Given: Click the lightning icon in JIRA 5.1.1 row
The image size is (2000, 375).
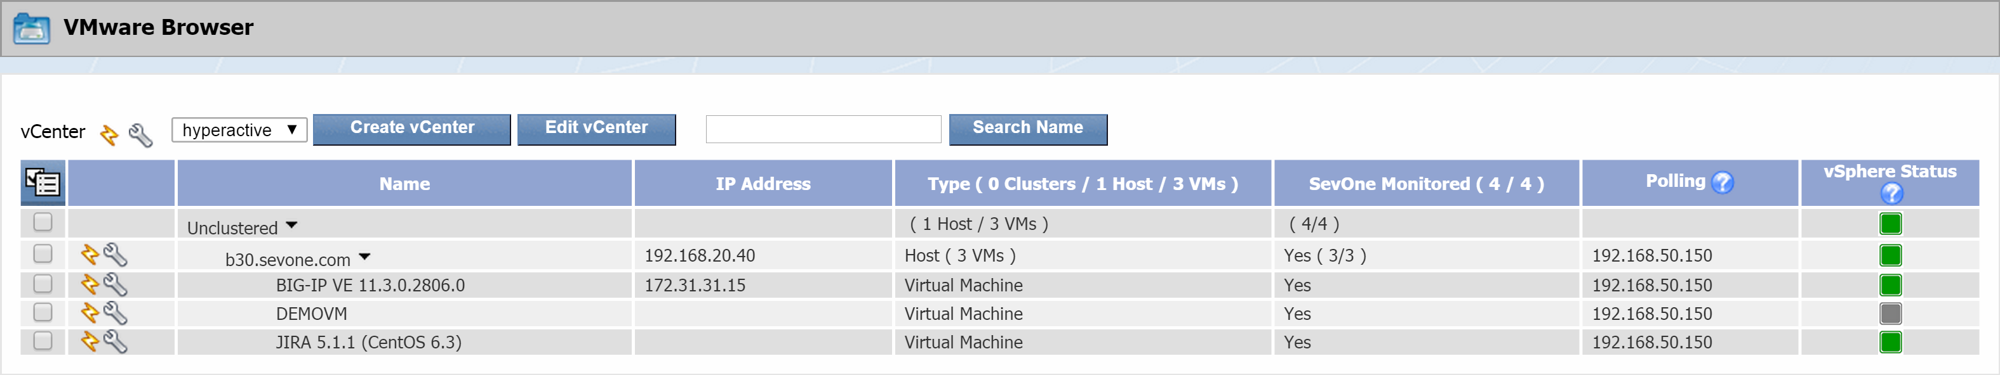Looking at the screenshot, I should pyautogui.click(x=90, y=341).
